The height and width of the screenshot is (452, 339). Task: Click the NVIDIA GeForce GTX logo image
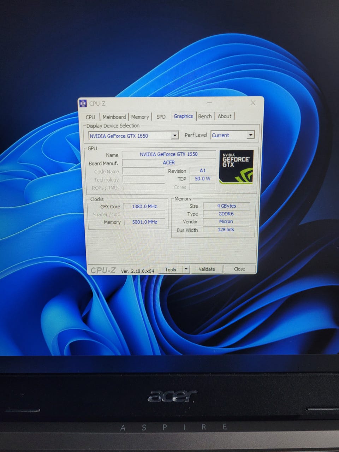click(x=236, y=167)
